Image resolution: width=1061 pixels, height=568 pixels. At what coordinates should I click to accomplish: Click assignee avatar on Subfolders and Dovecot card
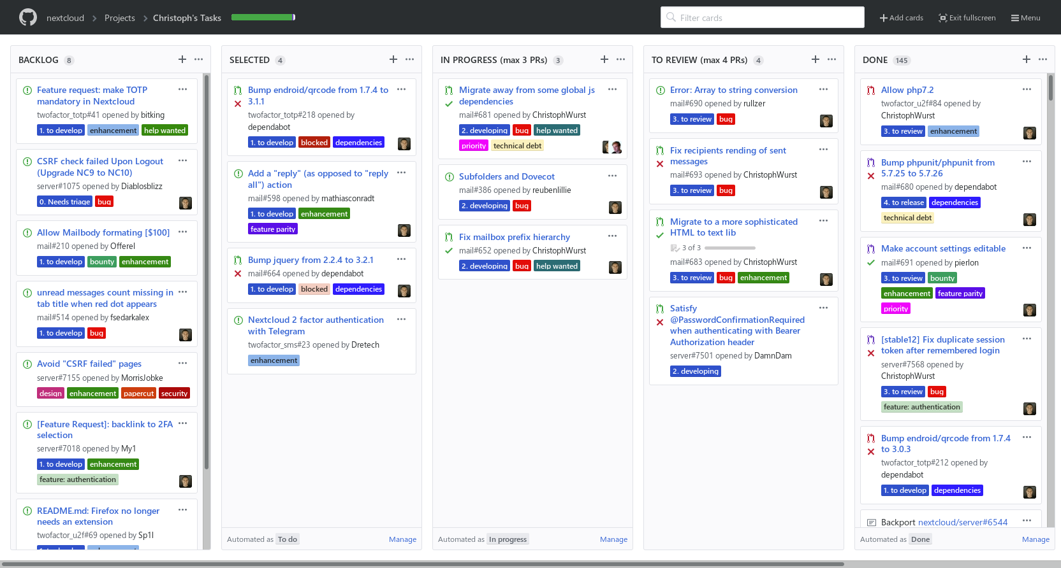tap(615, 208)
